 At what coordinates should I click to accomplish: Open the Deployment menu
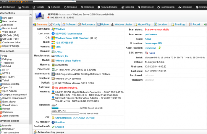[x=145, y=7]
